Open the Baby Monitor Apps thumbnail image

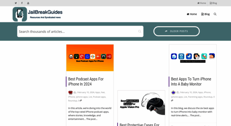[x=193, y=58]
